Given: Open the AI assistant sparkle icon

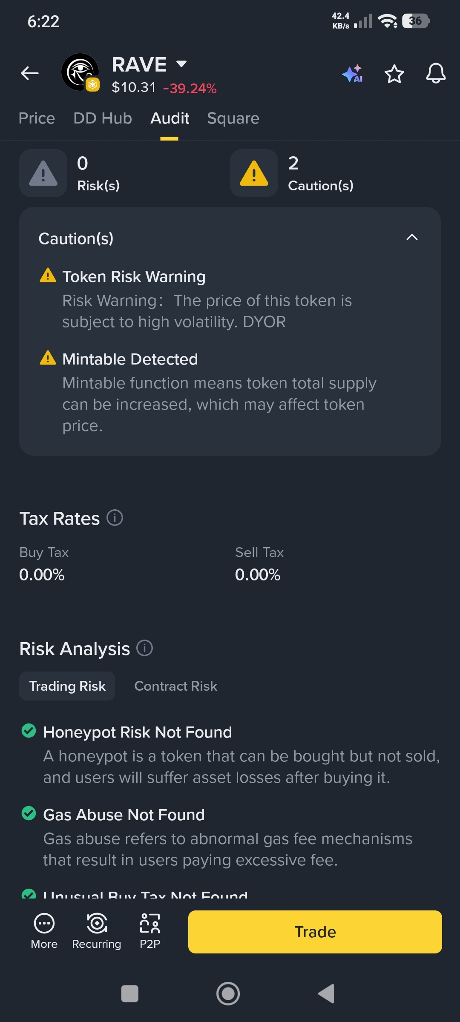Looking at the screenshot, I should point(352,74).
